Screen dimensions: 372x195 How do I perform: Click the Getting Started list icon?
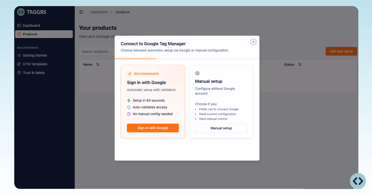point(19,55)
